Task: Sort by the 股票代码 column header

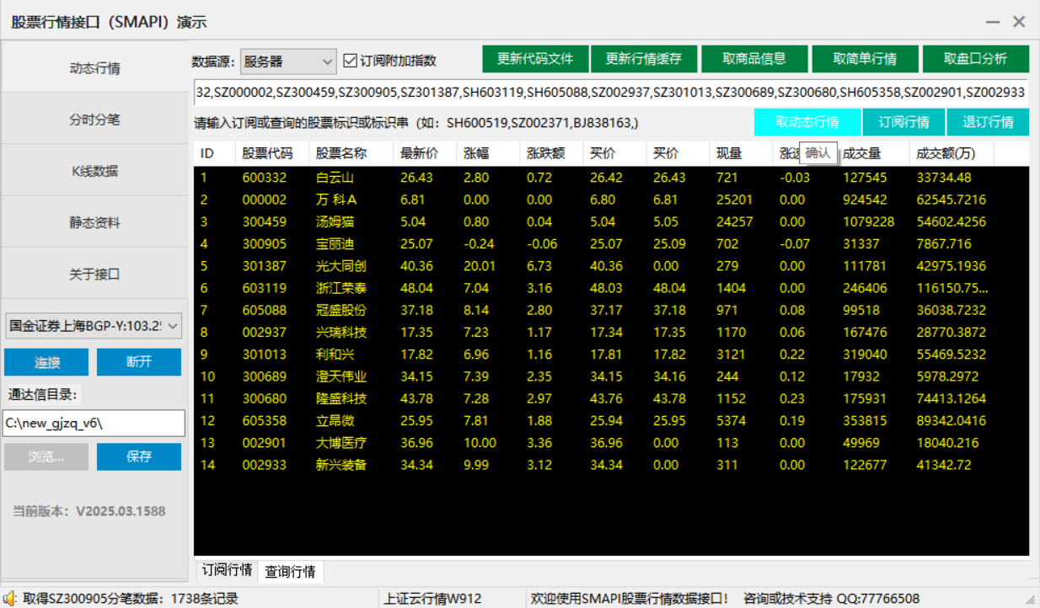Action: pos(272,153)
